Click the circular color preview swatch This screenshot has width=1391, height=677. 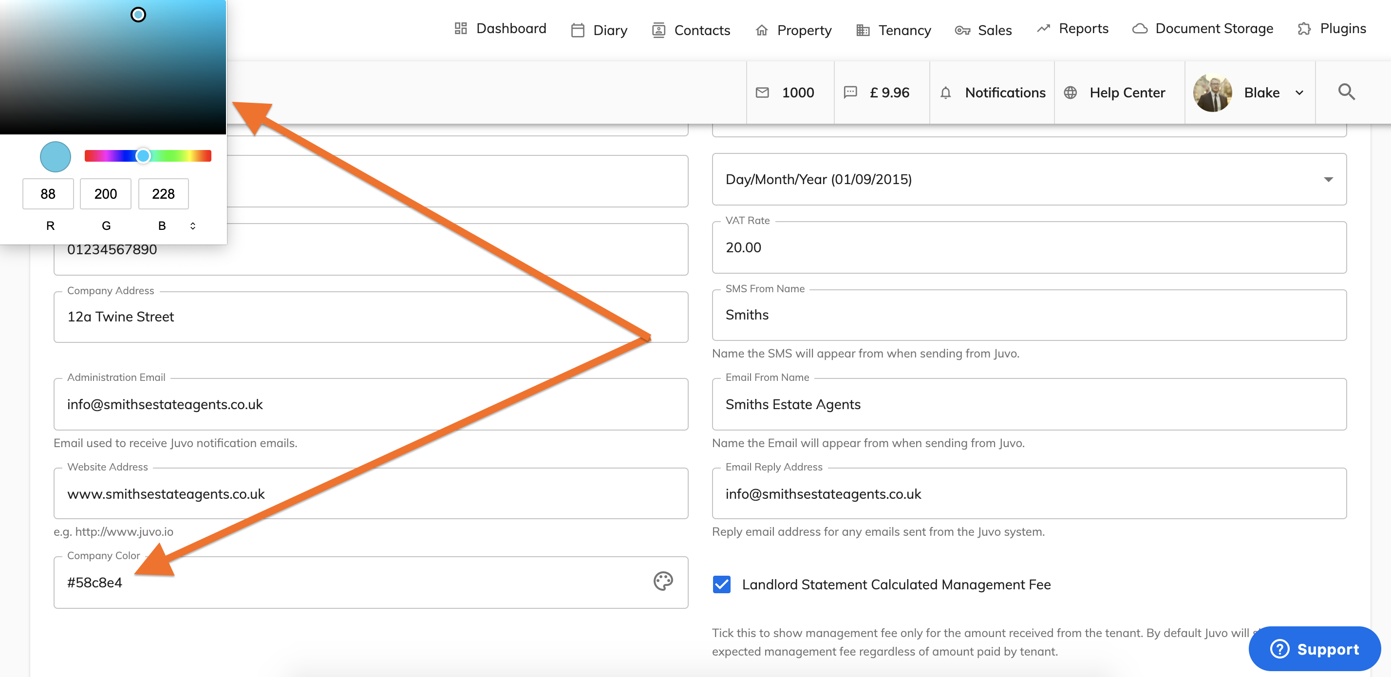[x=55, y=157]
